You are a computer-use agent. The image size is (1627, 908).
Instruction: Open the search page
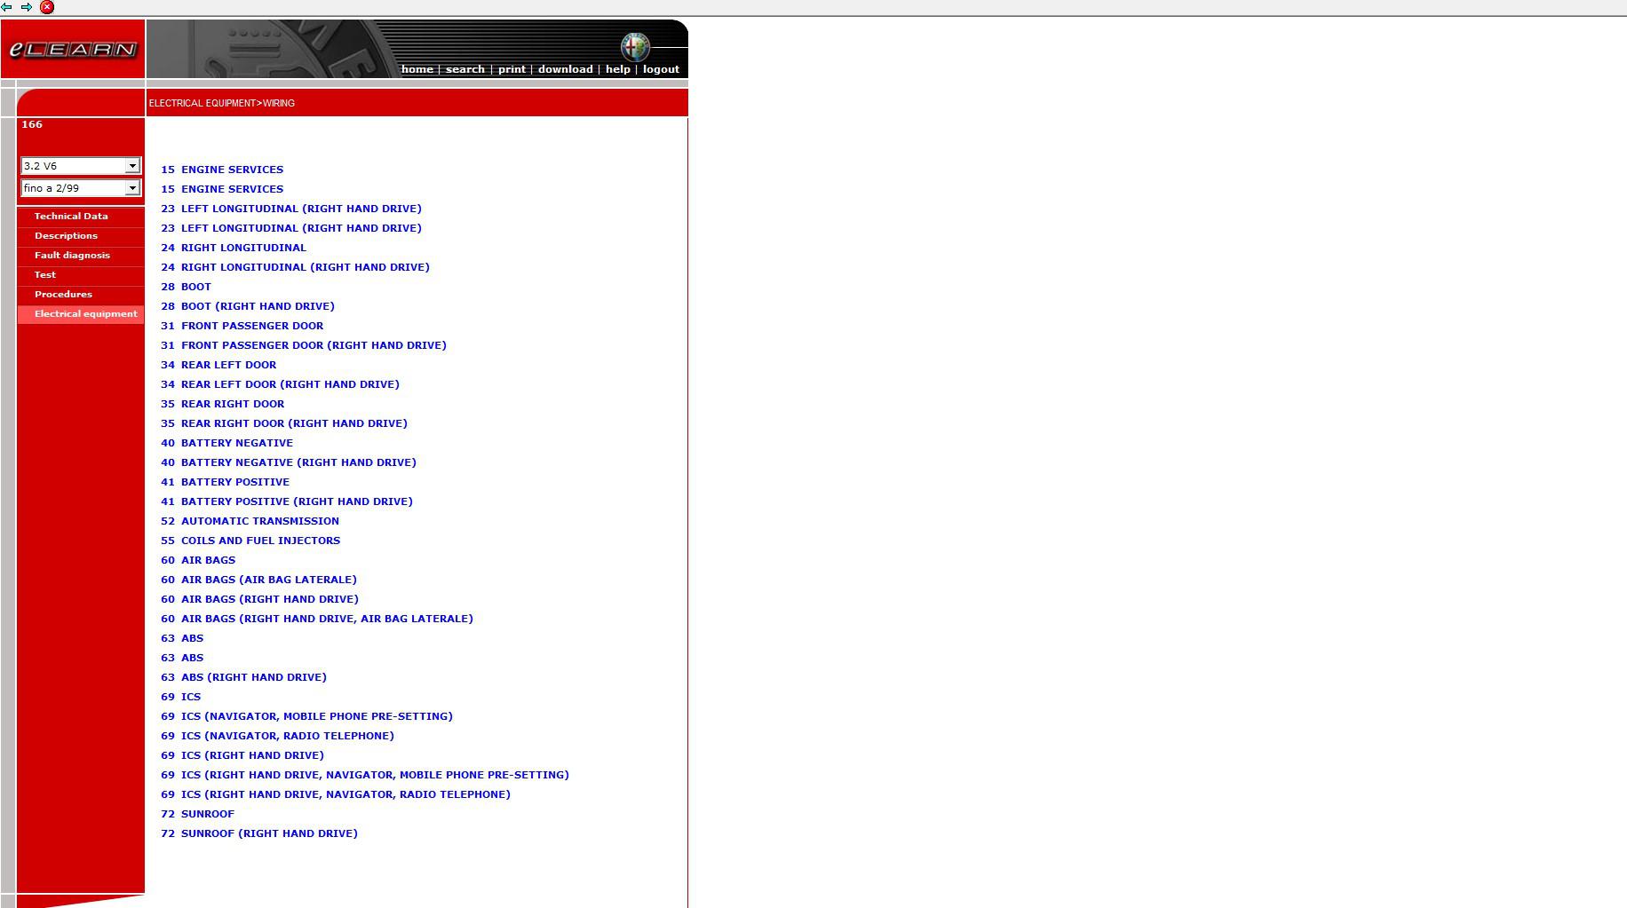tap(464, 69)
